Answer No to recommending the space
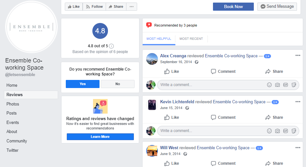 pos(117,84)
